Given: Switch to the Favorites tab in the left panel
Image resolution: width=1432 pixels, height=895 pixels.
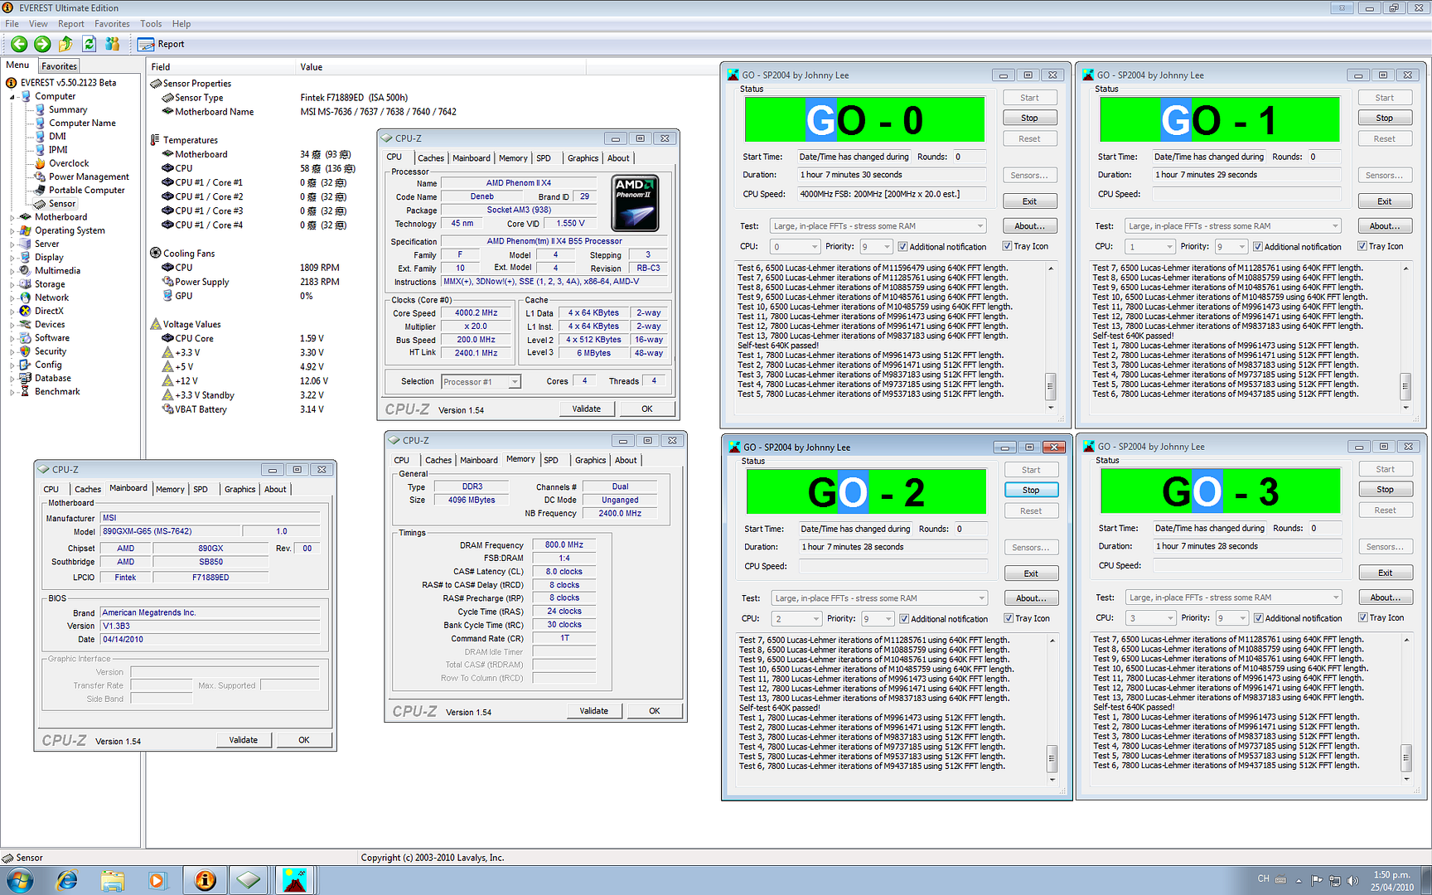Looking at the screenshot, I should [x=59, y=66].
